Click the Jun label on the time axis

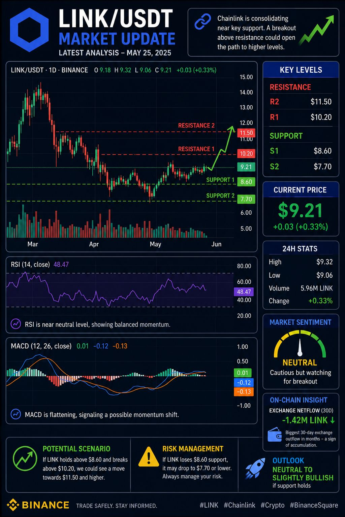216,244
